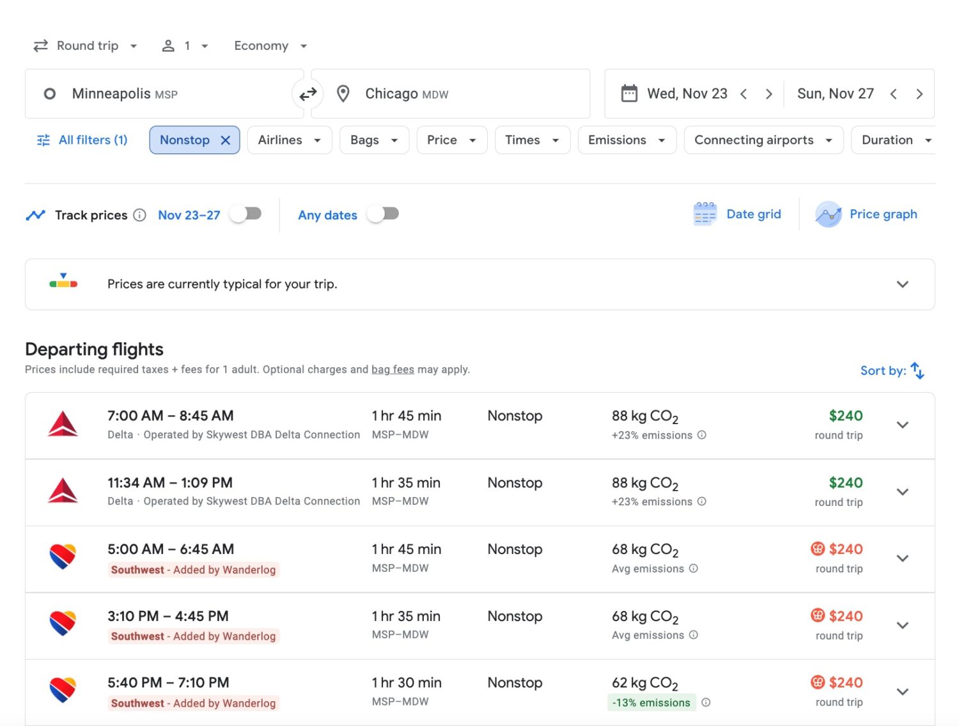Open the Economy cabin class dropdown
This screenshot has height=726, width=959.
[269, 45]
